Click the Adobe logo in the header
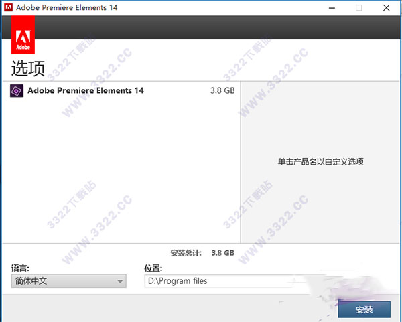Viewport: 402px width, 322px height. pos(23,35)
